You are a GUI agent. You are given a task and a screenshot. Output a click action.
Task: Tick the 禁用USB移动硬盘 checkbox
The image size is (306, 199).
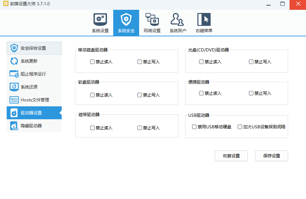(x=194, y=127)
